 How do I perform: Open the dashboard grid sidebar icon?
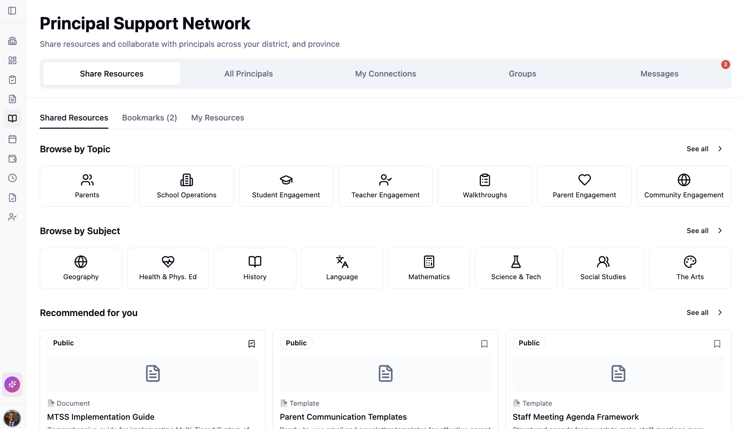click(x=13, y=60)
